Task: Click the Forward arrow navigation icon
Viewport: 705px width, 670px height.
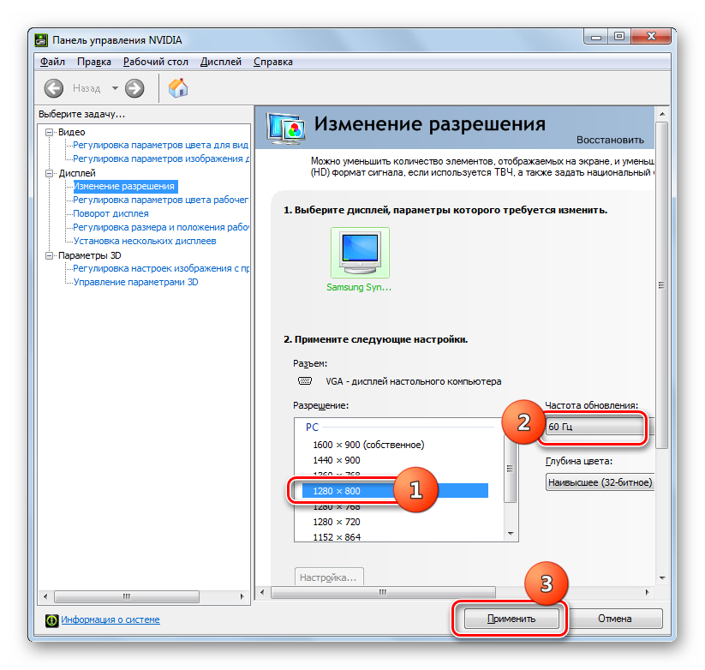Action: pyautogui.click(x=134, y=88)
